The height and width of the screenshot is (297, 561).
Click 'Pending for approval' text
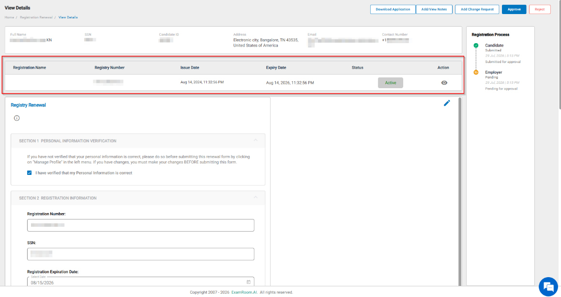point(501,89)
